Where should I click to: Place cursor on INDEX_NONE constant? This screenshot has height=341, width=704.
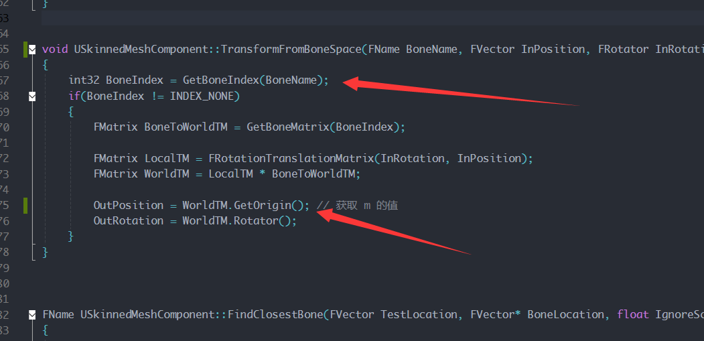[205, 96]
